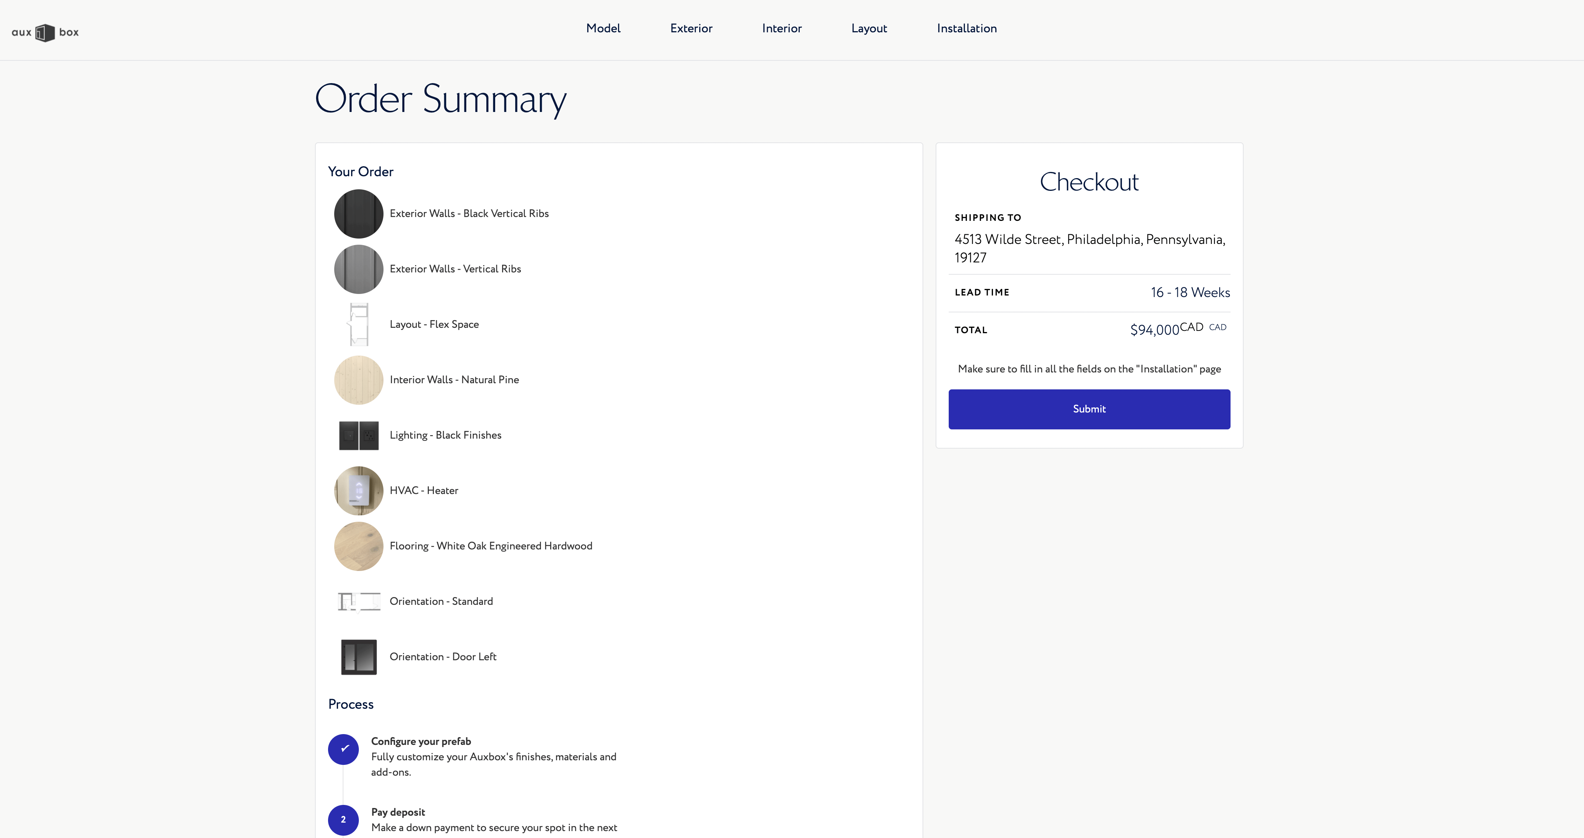Image resolution: width=1584 pixels, height=838 pixels.
Task: Click the Black Finishes lighting thumbnail
Action: click(358, 435)
